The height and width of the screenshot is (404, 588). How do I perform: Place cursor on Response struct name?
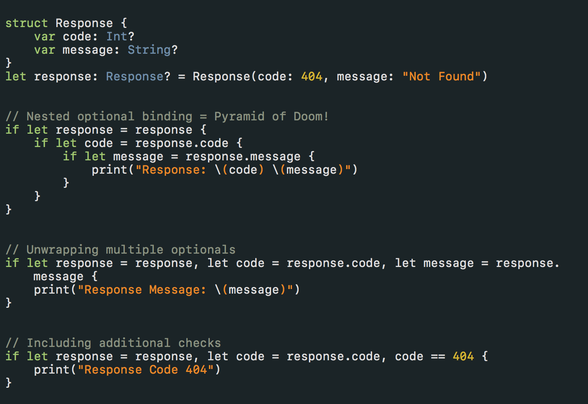coord(84,23)
